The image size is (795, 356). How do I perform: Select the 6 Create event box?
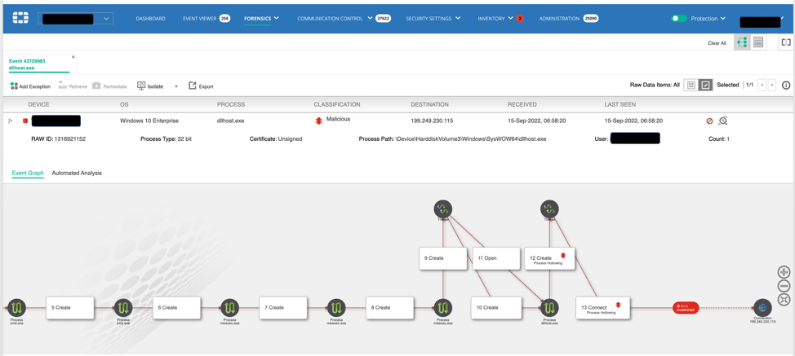[x=176, y=307]
